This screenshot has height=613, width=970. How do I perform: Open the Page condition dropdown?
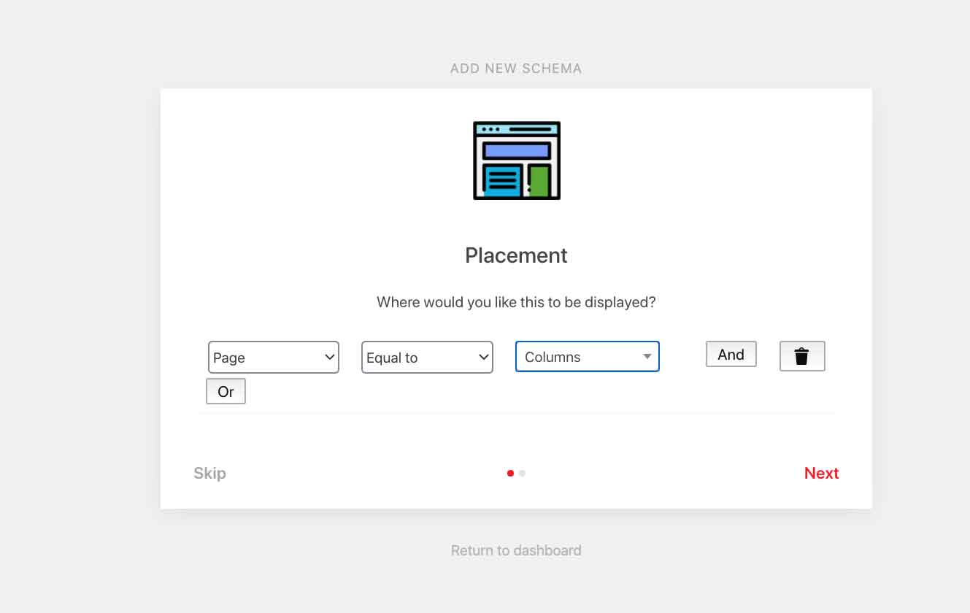point(274,358)
